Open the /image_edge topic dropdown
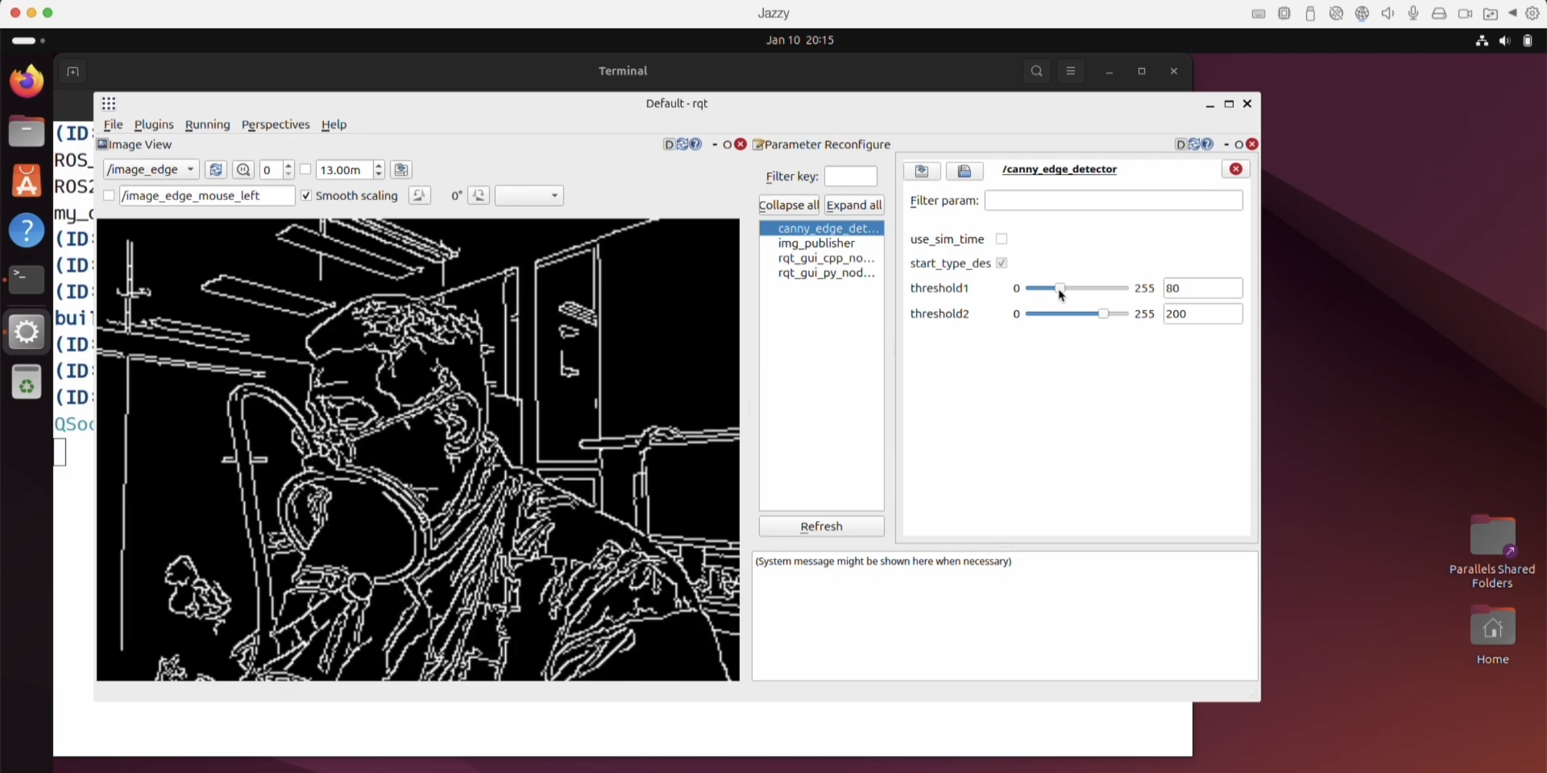 [150, 170]
